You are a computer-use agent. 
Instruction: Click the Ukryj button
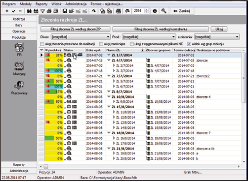[x=219, y=29]
